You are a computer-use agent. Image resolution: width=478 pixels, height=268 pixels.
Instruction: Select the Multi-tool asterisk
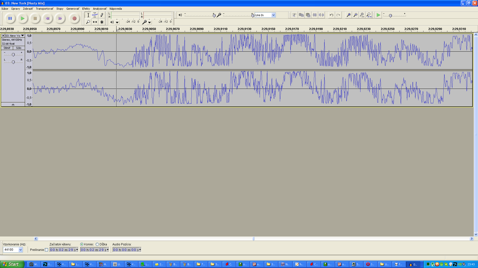coord(102,22)
